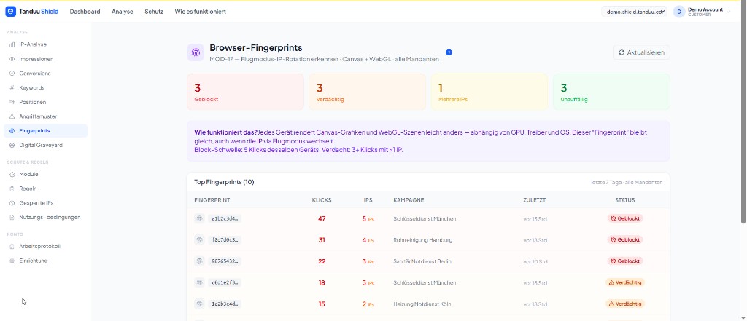Image resolution: width=747 pixels, height=321 pixels.
Task: Open IP-Analyse sidebar link
Action: [x=45, y=44]
